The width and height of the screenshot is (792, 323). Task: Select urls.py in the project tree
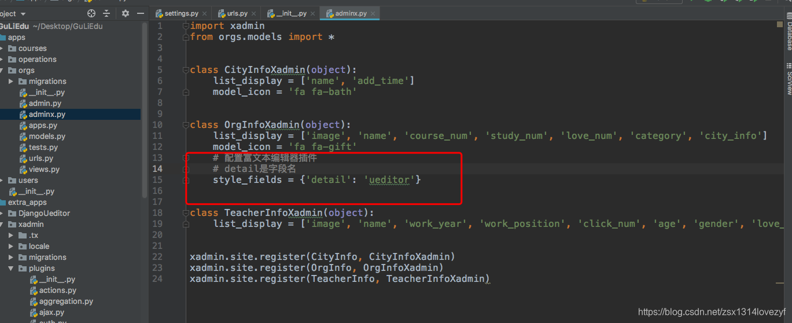(x=41, y=159)
